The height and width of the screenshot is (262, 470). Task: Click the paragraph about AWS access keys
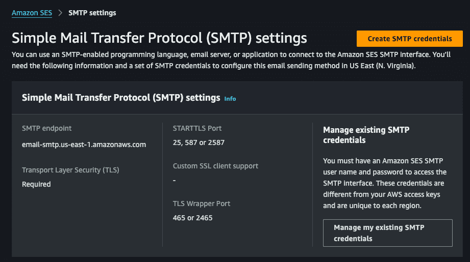click(385, 183)
